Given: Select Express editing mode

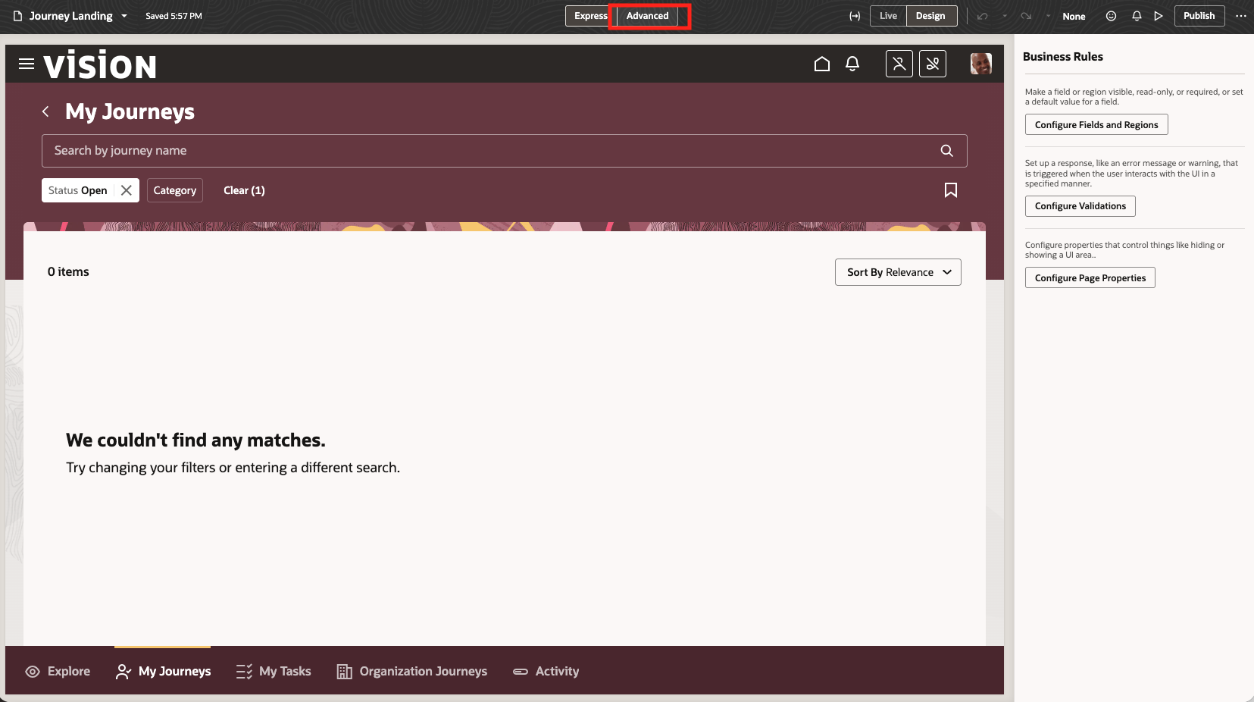Looking at the screenshot, I should point(589,15).
